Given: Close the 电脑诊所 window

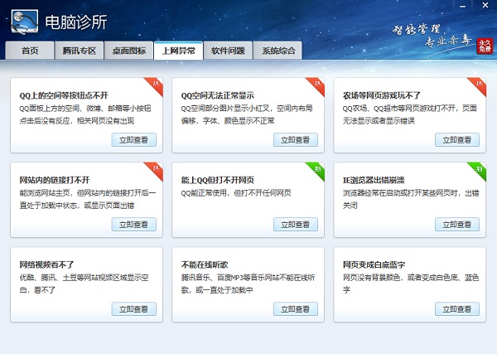Looking at the screenshot, I should point(485,6).
